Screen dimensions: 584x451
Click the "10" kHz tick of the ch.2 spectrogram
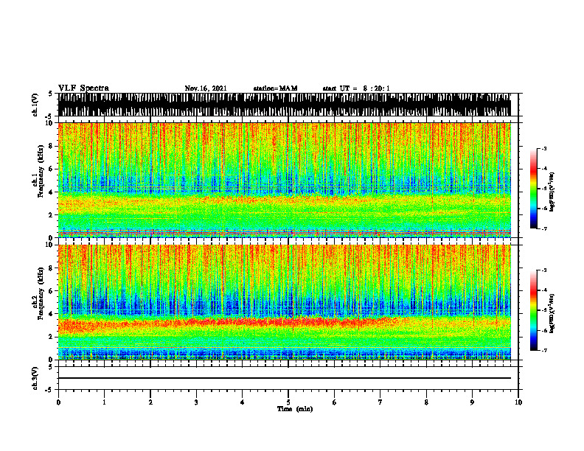tap(49, 245)
